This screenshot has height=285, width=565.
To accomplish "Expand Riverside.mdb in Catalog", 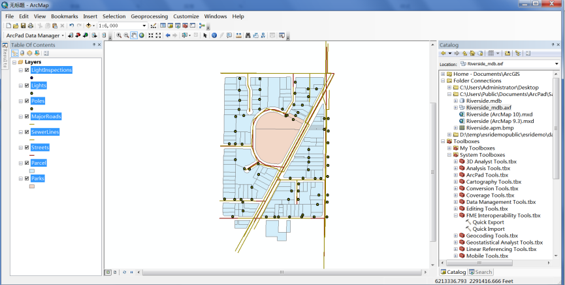I will point(456,101).
